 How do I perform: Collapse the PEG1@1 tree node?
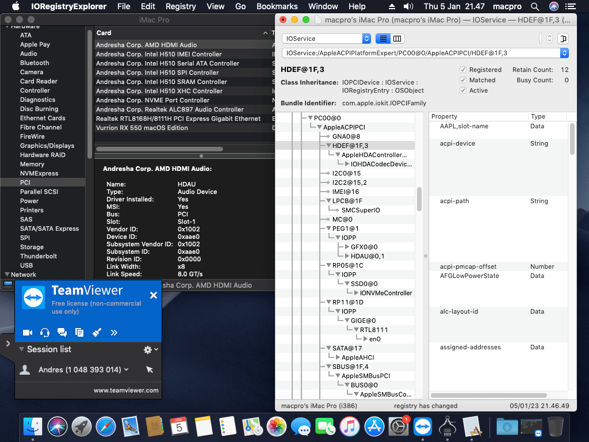[328, 228]
